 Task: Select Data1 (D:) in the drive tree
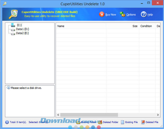(x=22, y=30)
